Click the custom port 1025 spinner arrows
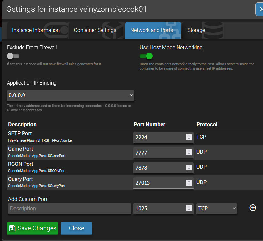 pyautogui.click(x=189, y=208)
